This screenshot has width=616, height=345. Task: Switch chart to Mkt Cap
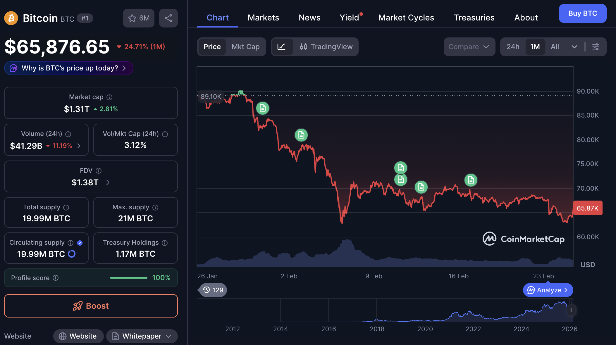245,47
